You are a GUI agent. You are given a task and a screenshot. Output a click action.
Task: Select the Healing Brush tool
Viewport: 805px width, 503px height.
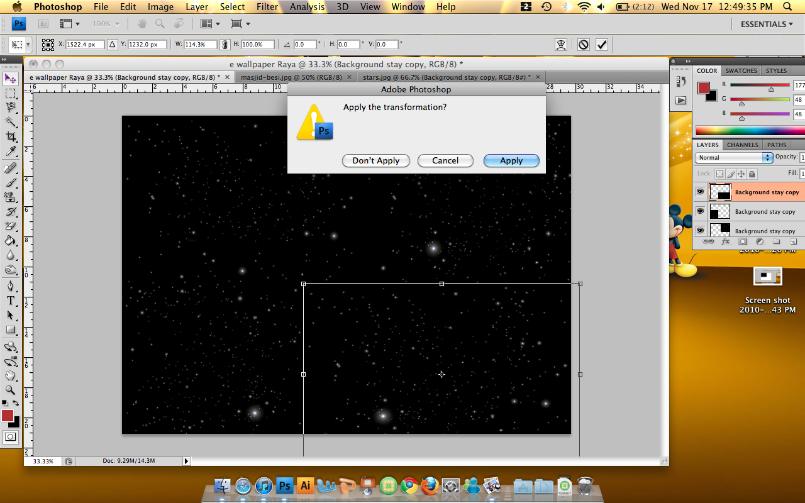click(x=11, y=168)
